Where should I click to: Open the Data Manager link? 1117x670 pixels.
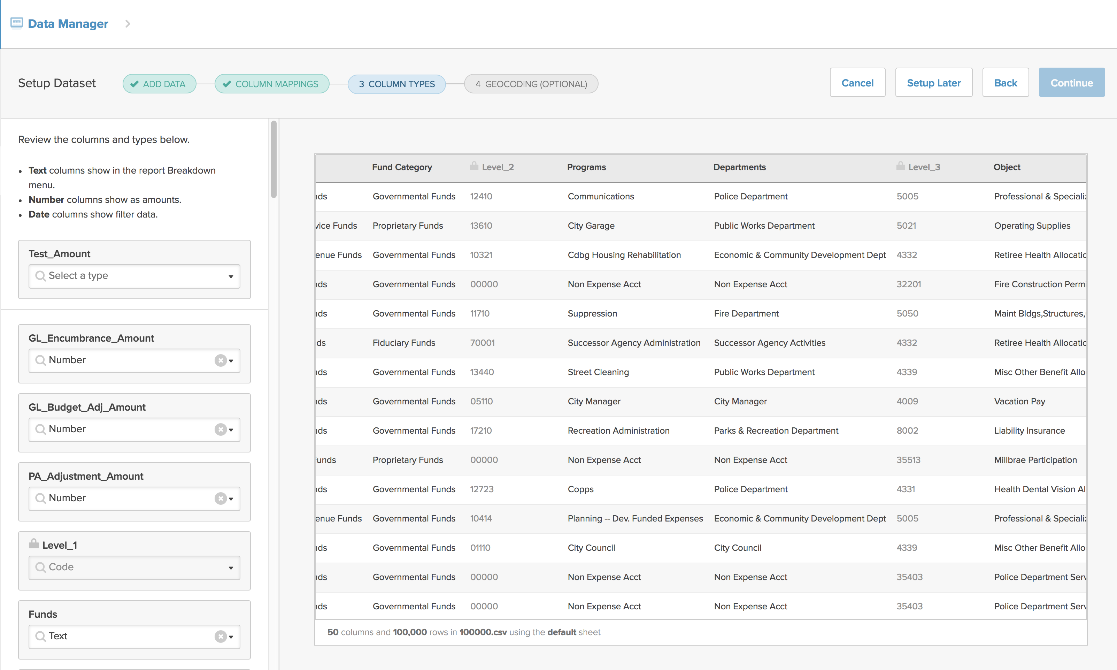coord(68,23)
